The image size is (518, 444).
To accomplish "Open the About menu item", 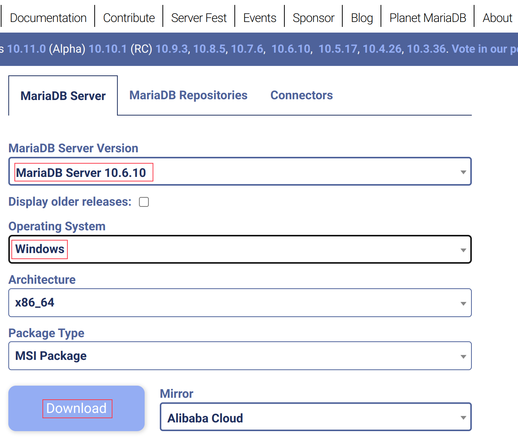I will pyautogui.click(x=498, y=18).
